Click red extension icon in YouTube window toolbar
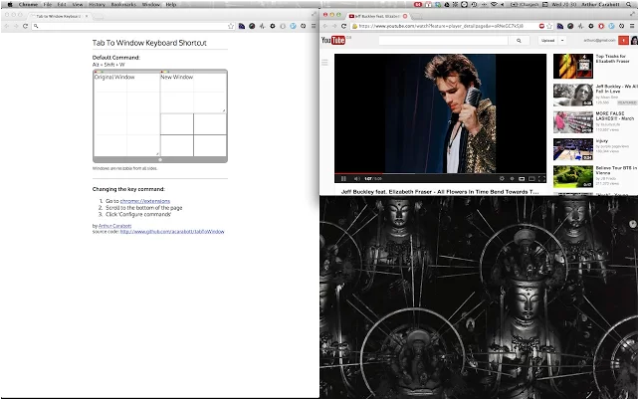Viewport: 638px width, 399px height. [601, 26]
